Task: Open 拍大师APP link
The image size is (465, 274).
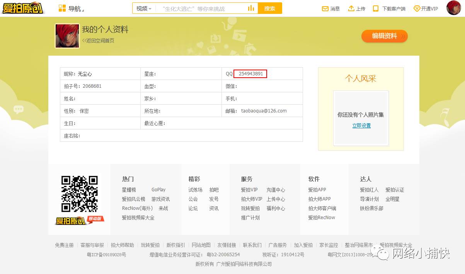Action: click(x=320, y=199)
